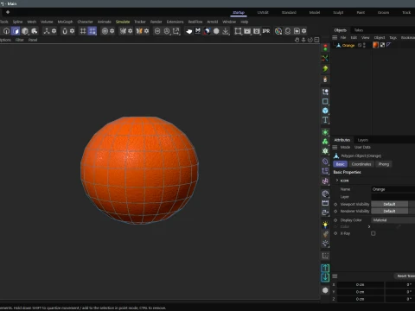Open the Phong tab in Attributes
Viewport: 415px width, 311px height.
click(384, 164)
